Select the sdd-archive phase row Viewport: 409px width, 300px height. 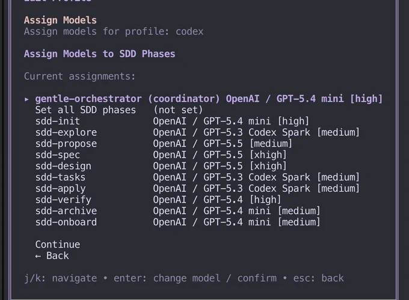(178, 211)
